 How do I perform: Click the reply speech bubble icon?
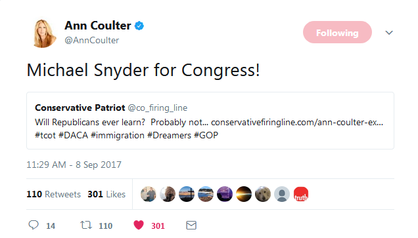tap(34, 225)
